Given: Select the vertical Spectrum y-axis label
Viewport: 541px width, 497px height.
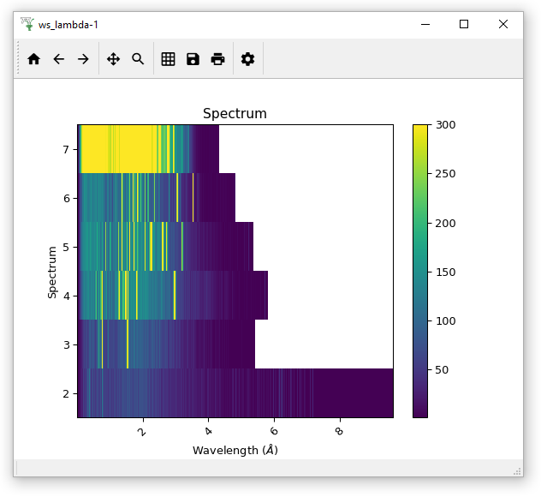Looking at the screenshot, I should tap(53, 272).
